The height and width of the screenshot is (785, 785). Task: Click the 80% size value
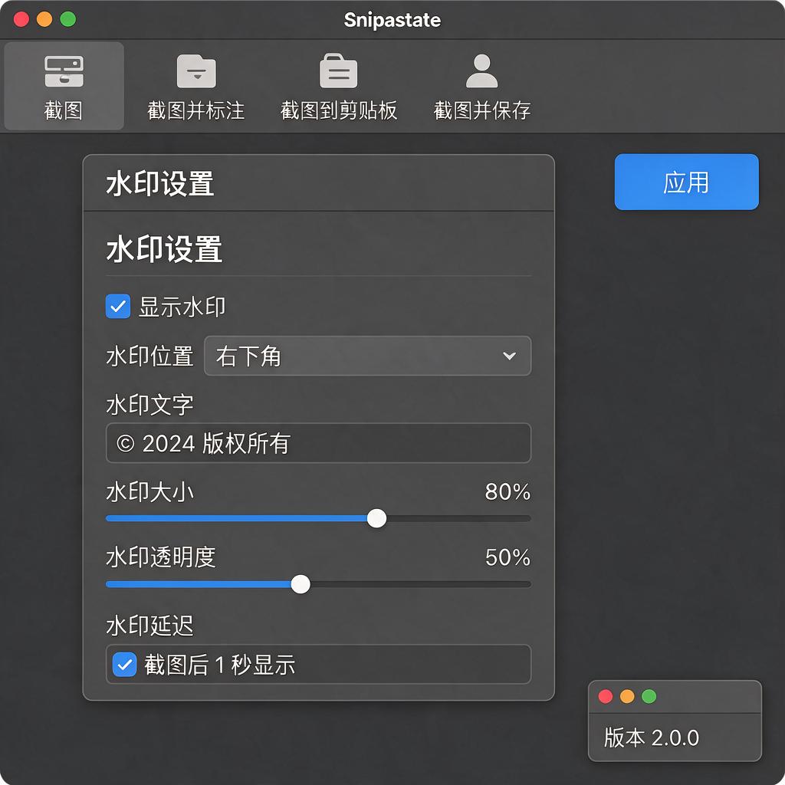point(507,491)
